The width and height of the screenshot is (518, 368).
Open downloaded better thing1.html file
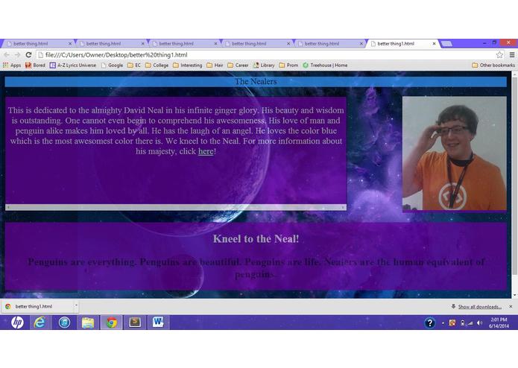click(x=37, y=306)
